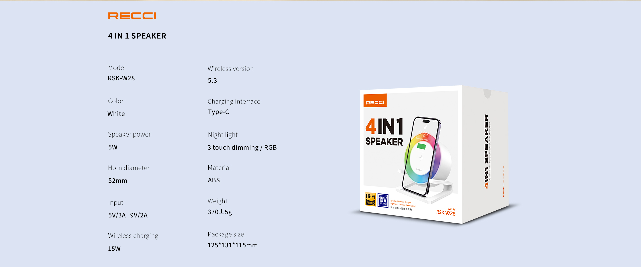Click the Speaker power 5W value
The image size is (641, 267).
[113, 147]
